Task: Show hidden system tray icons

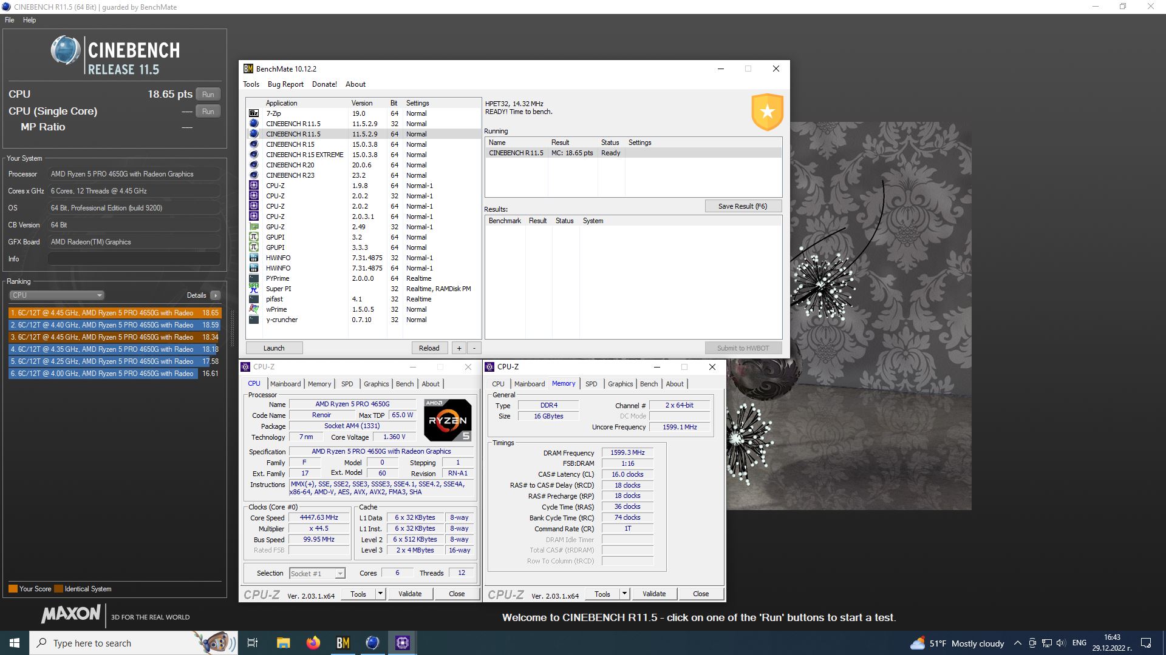Action: pos(1018,643)
